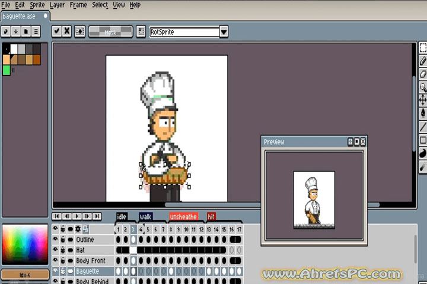Image resolution: width=427 pixels, height=284 pixels.
Task: Toggle onion skin icon in timeline header
Action: tap(86, 229)
